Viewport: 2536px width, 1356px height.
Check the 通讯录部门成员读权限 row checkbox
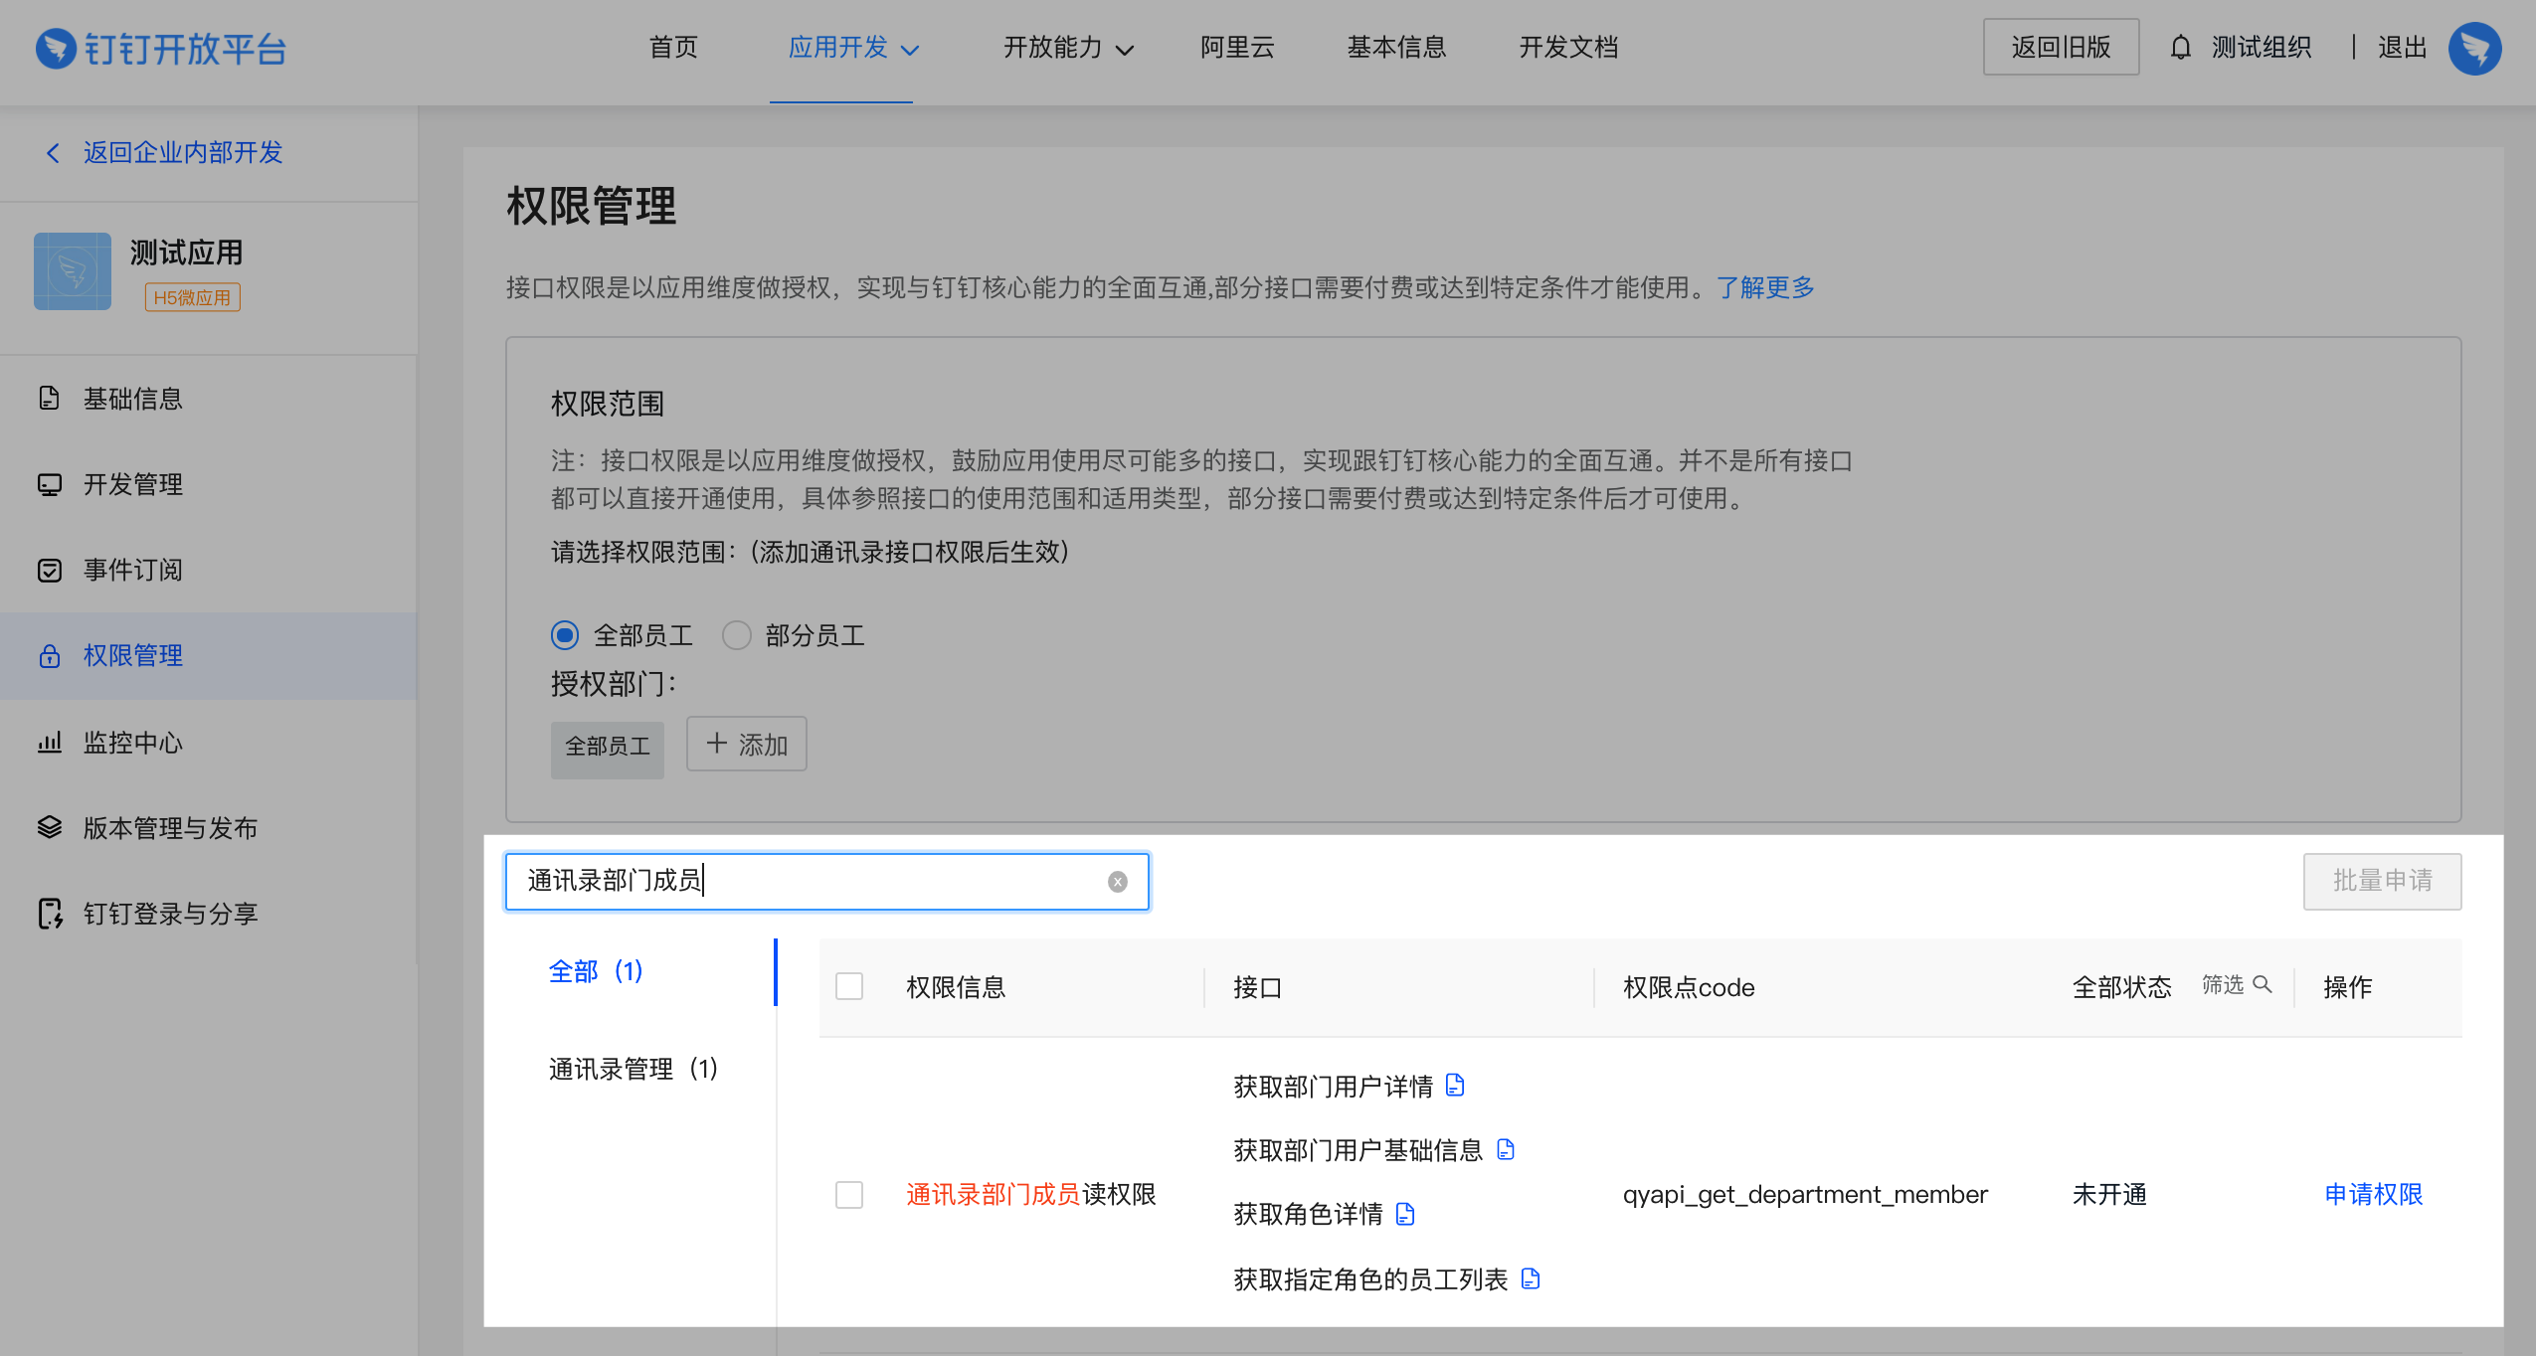tap(849, 1194)
